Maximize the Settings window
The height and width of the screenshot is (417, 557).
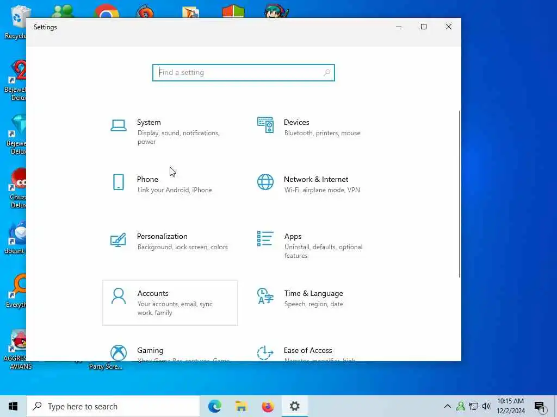423,27
